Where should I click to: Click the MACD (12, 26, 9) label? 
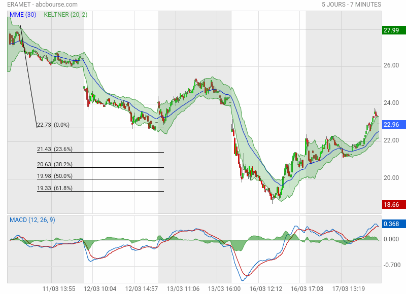point(32,220)
